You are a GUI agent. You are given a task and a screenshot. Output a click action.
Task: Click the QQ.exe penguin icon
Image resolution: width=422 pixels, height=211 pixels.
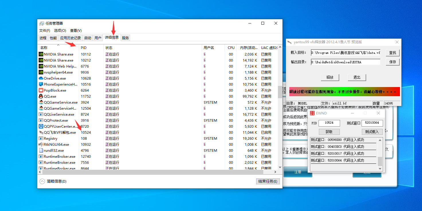(41, 96)
